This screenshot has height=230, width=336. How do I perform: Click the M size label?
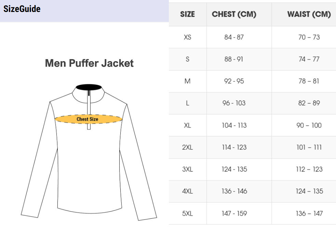188,81
